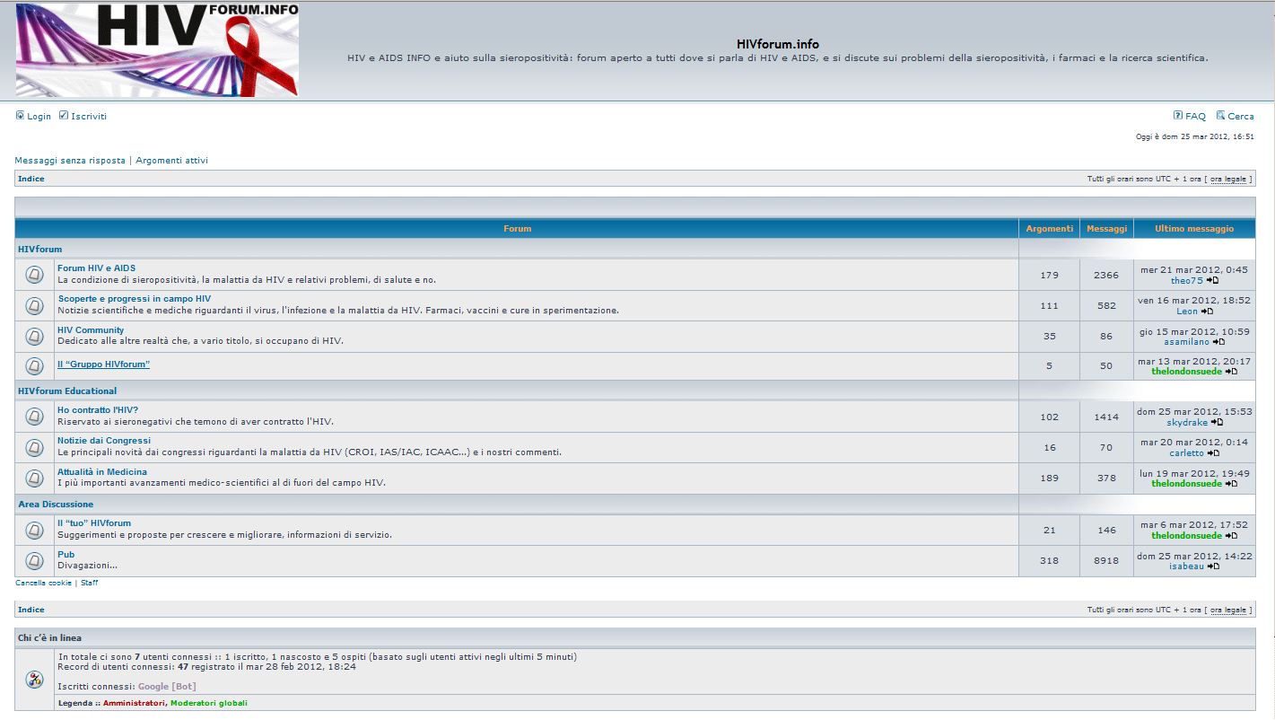Click the Who is online icon
Screen dimensions: 1275x720
pyautogui.click(x=34, y=680)
